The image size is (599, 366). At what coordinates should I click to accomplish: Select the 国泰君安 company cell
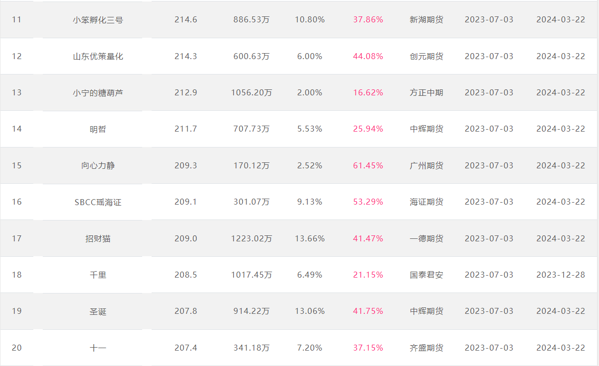coord(427,275)
